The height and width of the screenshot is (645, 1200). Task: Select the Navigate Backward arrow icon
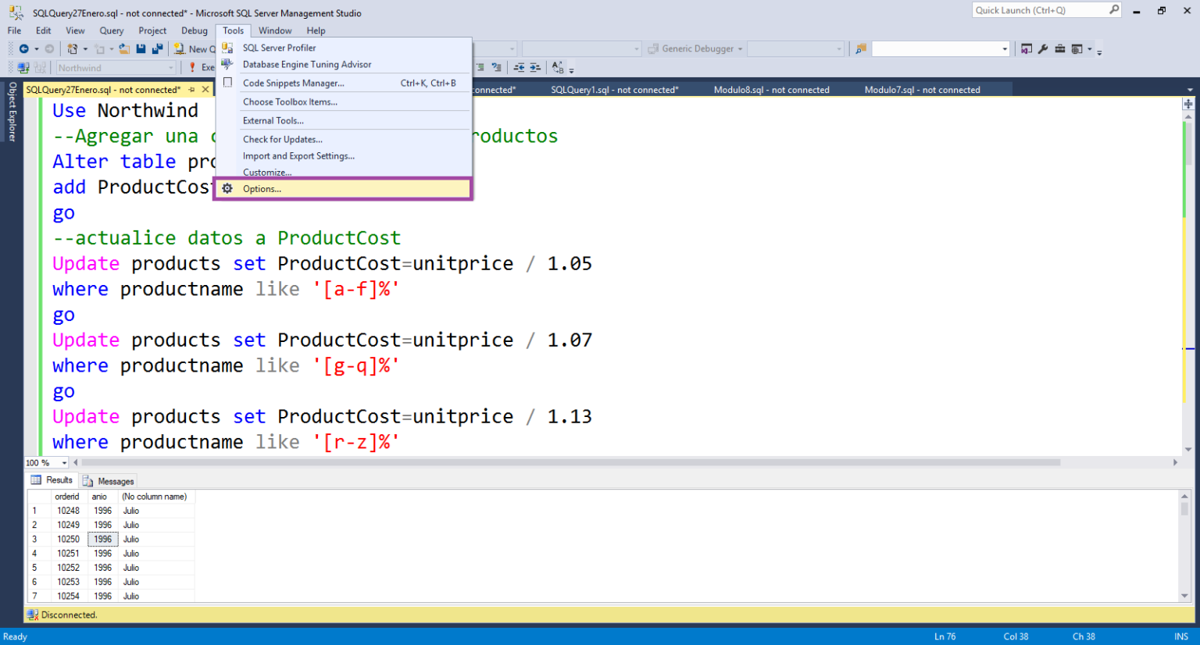click(x=23, y=48)
